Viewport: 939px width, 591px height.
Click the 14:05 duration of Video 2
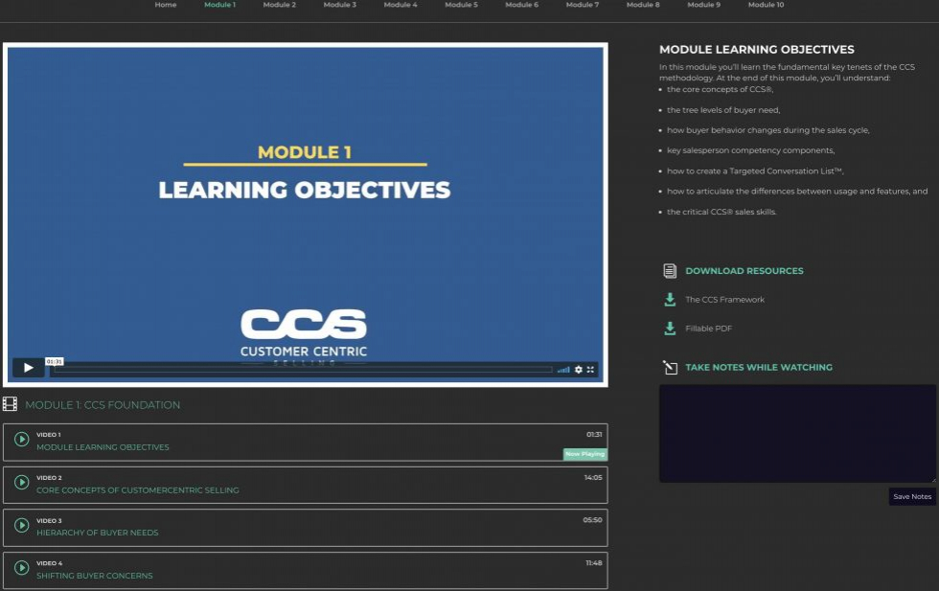(x=593, y=477)
